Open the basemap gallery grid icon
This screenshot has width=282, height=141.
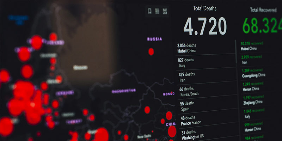pos(165,11)
